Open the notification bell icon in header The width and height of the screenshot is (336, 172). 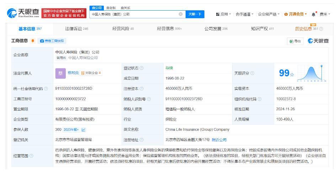[x=314, y=14]
